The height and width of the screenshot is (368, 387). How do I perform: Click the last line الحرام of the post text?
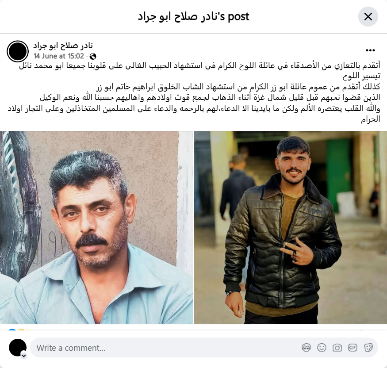coord(371,119)
